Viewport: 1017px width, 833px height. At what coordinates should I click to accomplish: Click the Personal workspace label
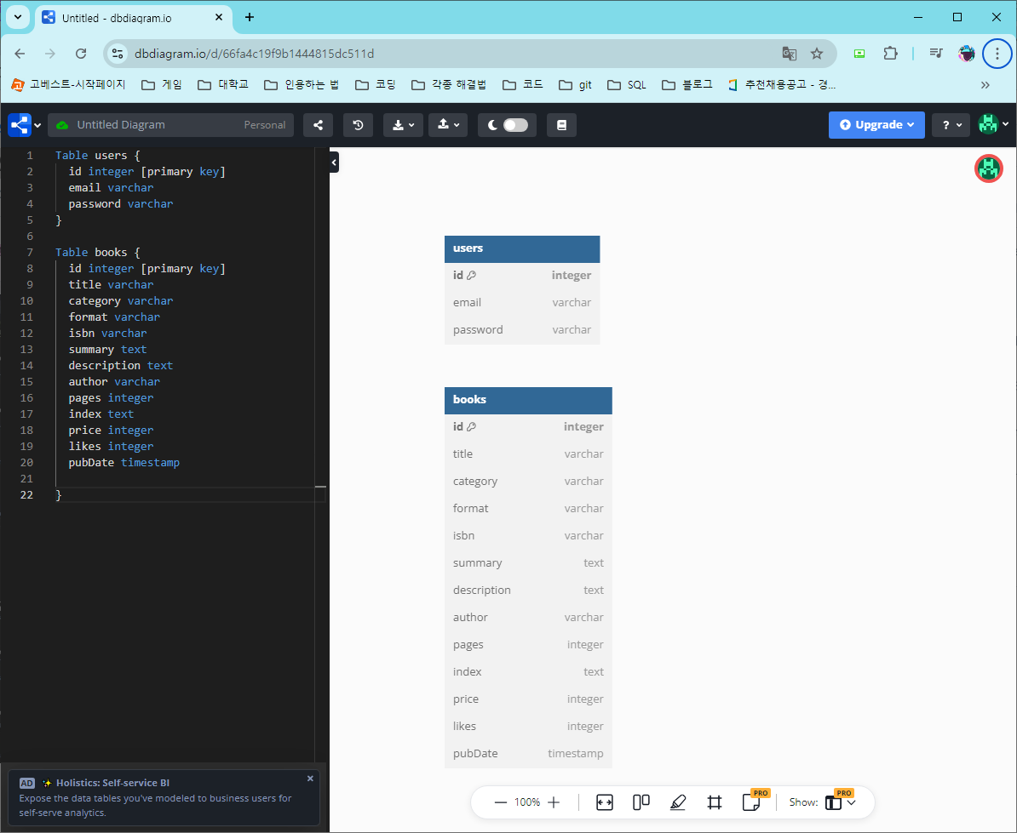click(265, 125)
